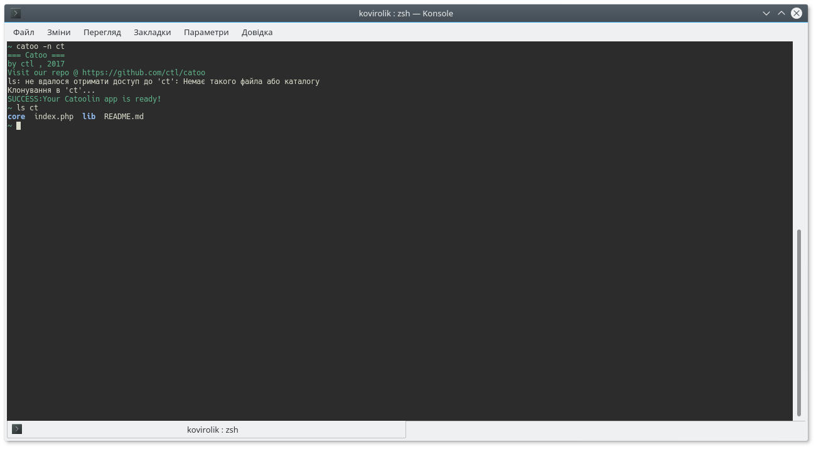Viewport: 816px width, 449px height.
Task: Click the github.com/ctl/catoo URL in terminal
Action: click(144, 73)
